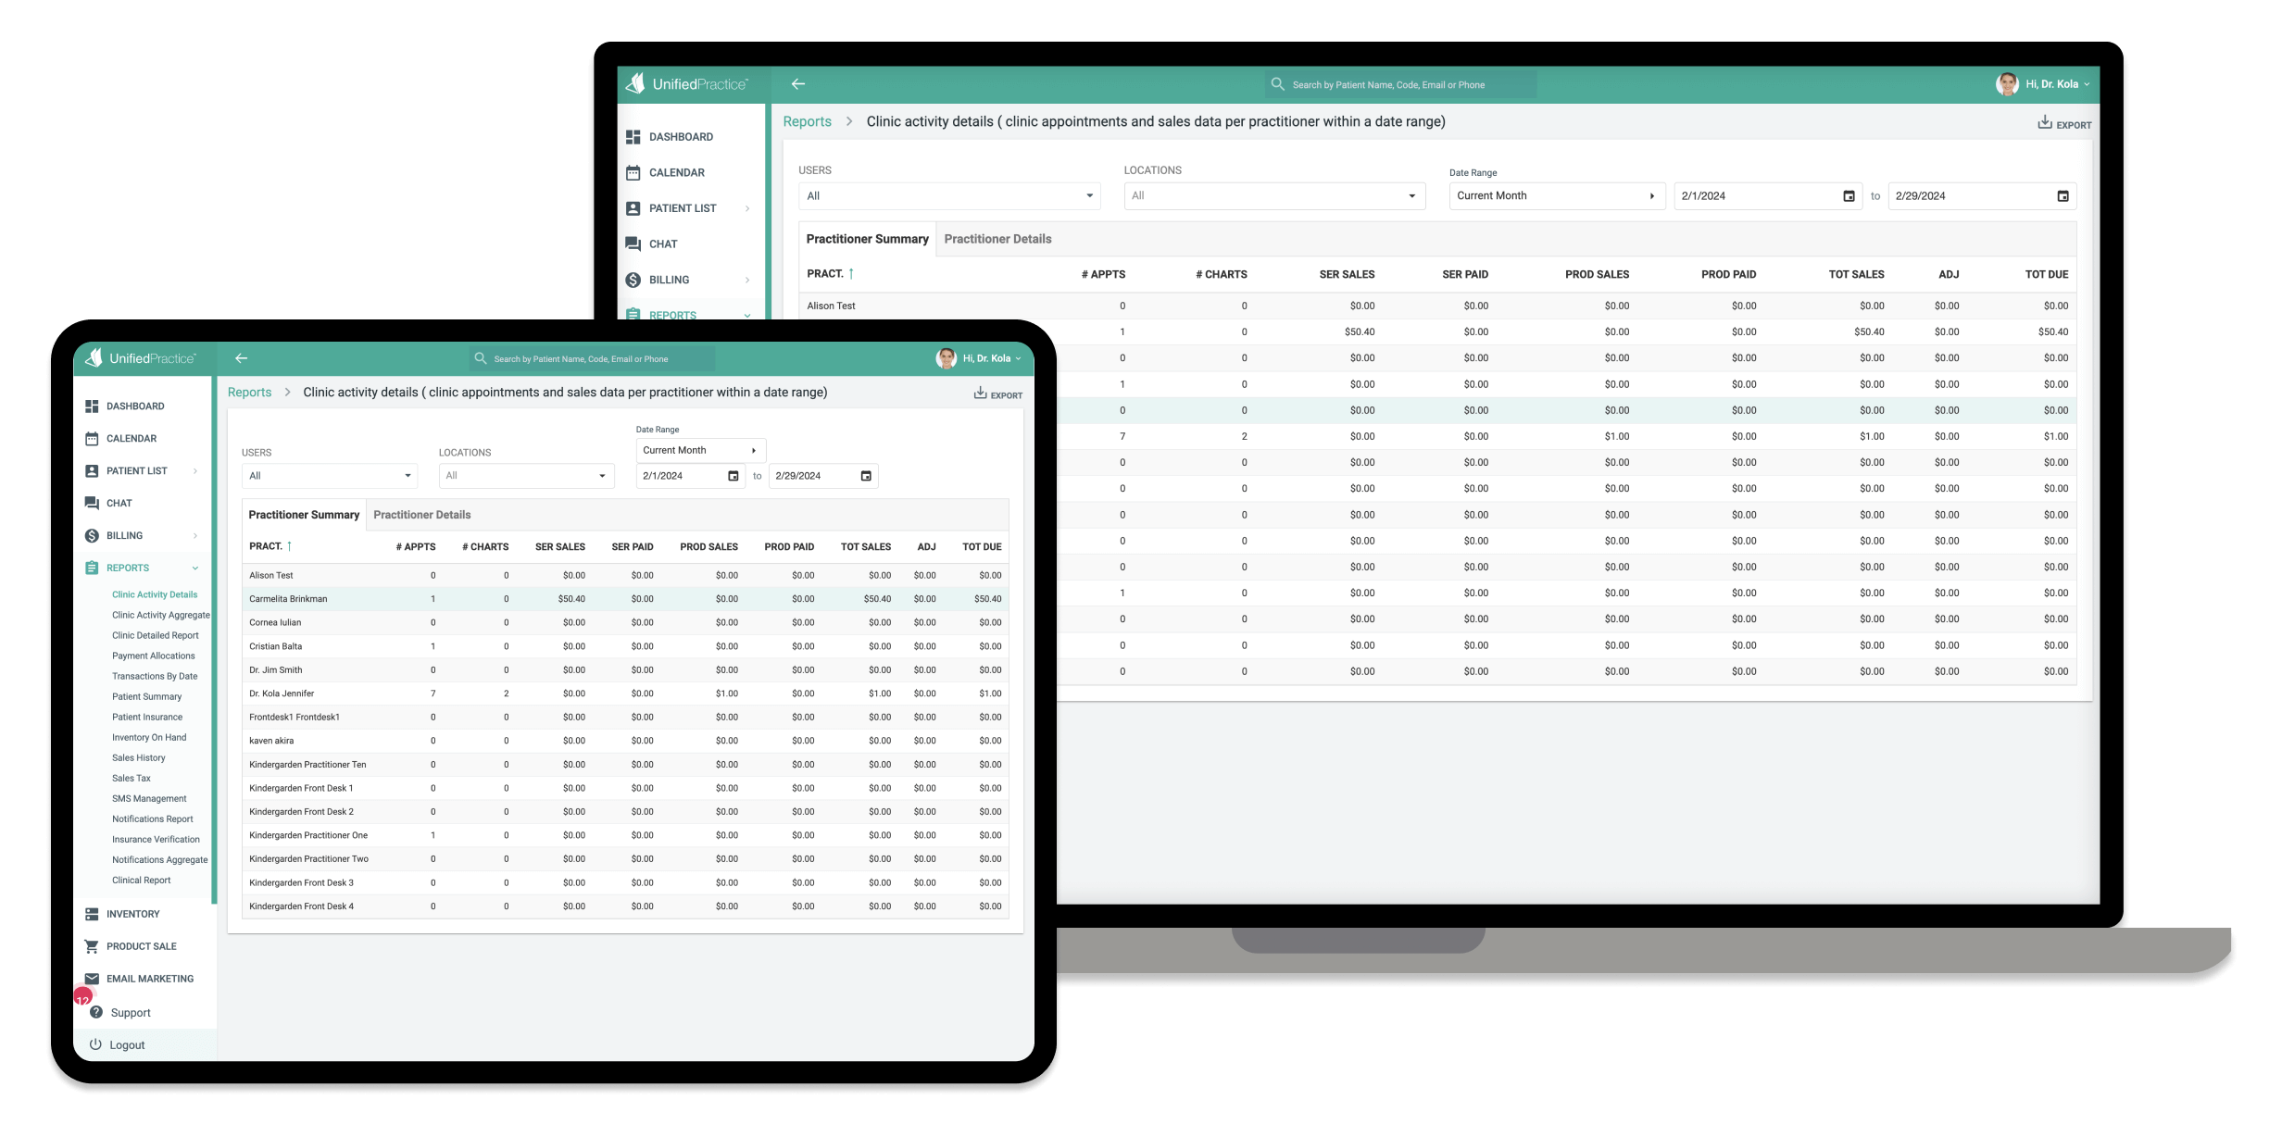Screen dimensions: 2282x1137
Task: Click Export icon on tablet report
Action: [x=980, y=394]
